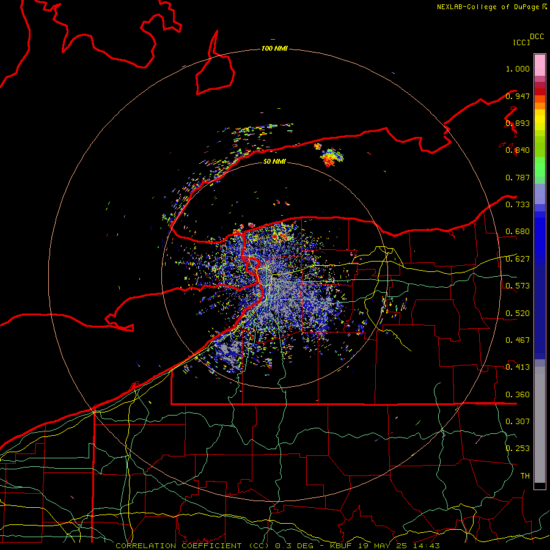Image resolution: width=550 pixels, height=550 pixels.
Task: Select the 0.573 scale value
Action: click(518, 286)
